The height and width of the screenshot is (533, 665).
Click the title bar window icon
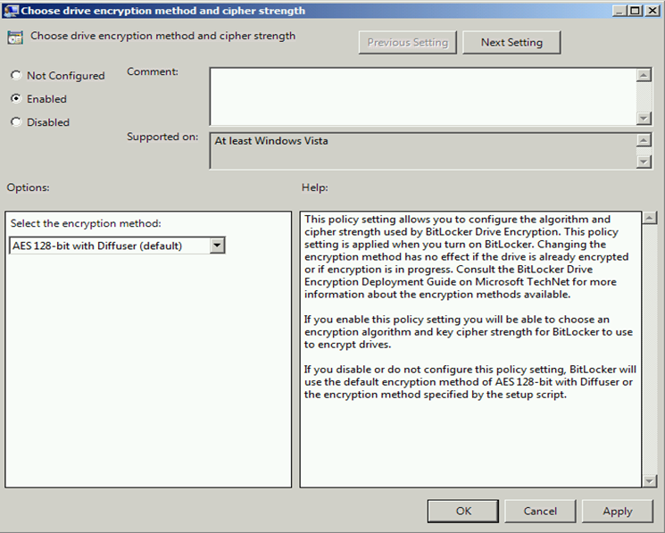coord(11,10)
